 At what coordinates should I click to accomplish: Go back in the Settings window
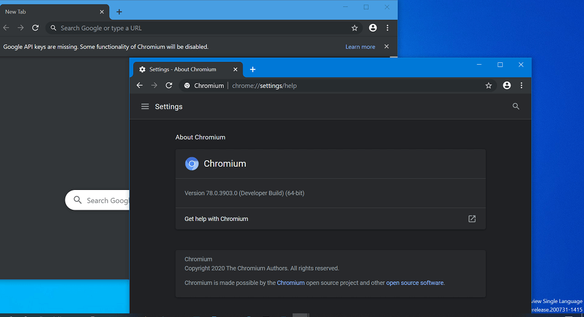pos(140,86)
